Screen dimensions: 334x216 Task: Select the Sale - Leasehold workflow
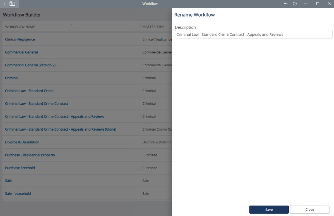18,194
